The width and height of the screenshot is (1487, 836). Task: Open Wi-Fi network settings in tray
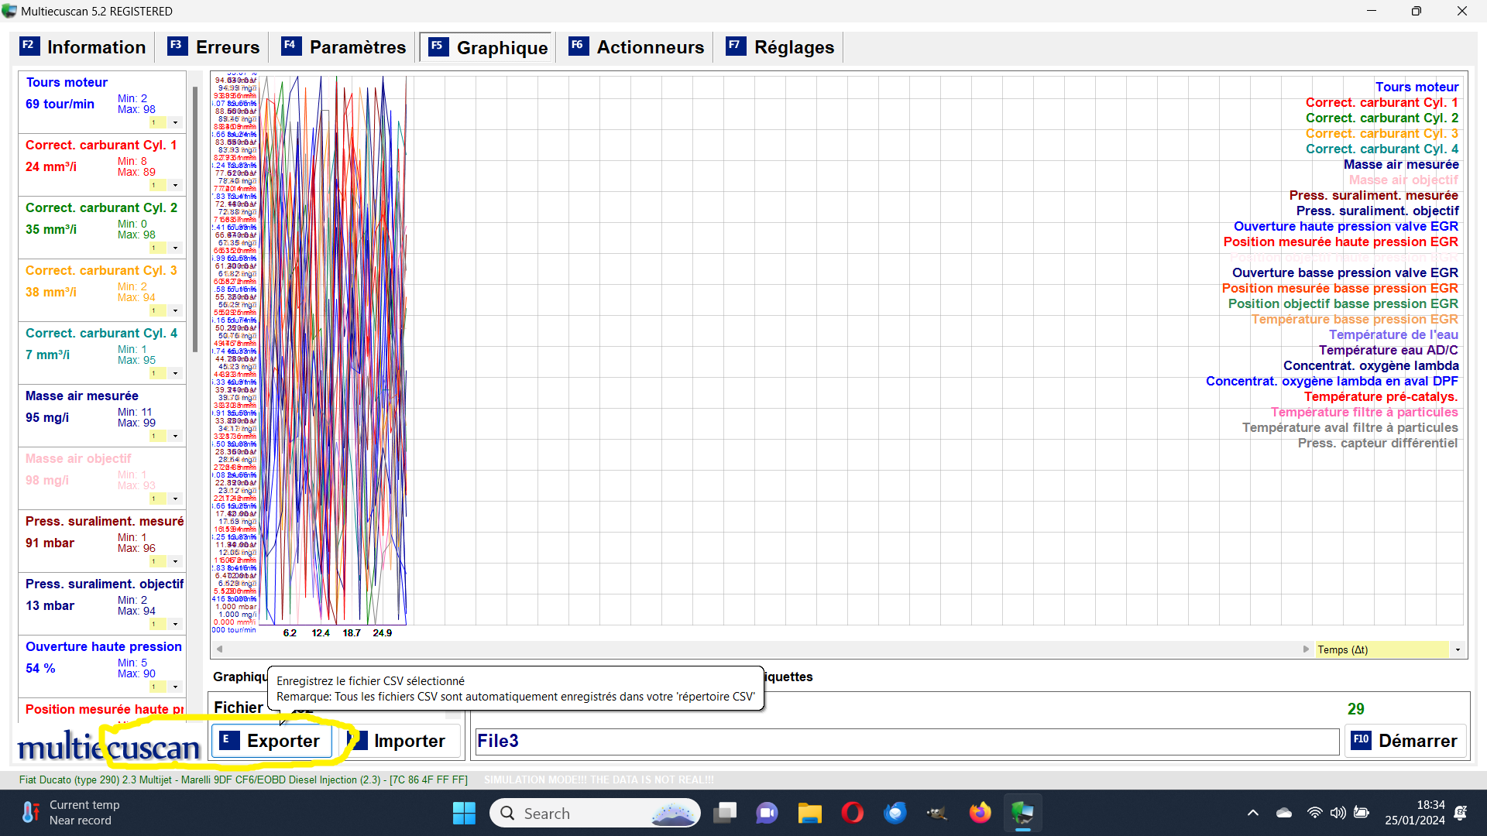pos(1315,813)
